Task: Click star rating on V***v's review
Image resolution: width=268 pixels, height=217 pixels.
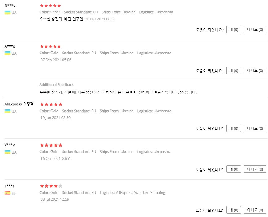Action: tap(51, 145)
